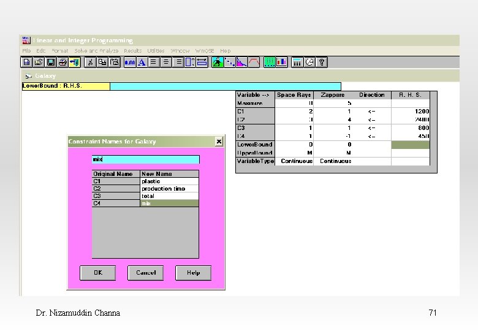Click the row height toolbar icon
This screenshot has width=478, height=331.
[x=190, y=62]
